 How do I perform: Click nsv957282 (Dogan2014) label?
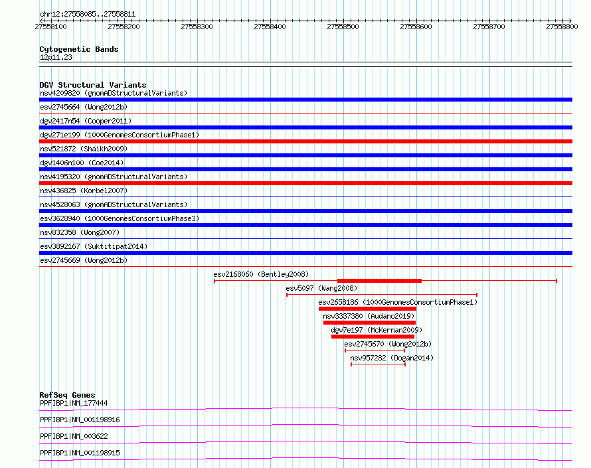[x=392, y=358]
